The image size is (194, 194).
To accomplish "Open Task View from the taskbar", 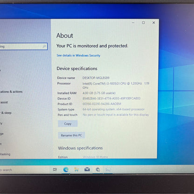I will click(x=55, y=169).
